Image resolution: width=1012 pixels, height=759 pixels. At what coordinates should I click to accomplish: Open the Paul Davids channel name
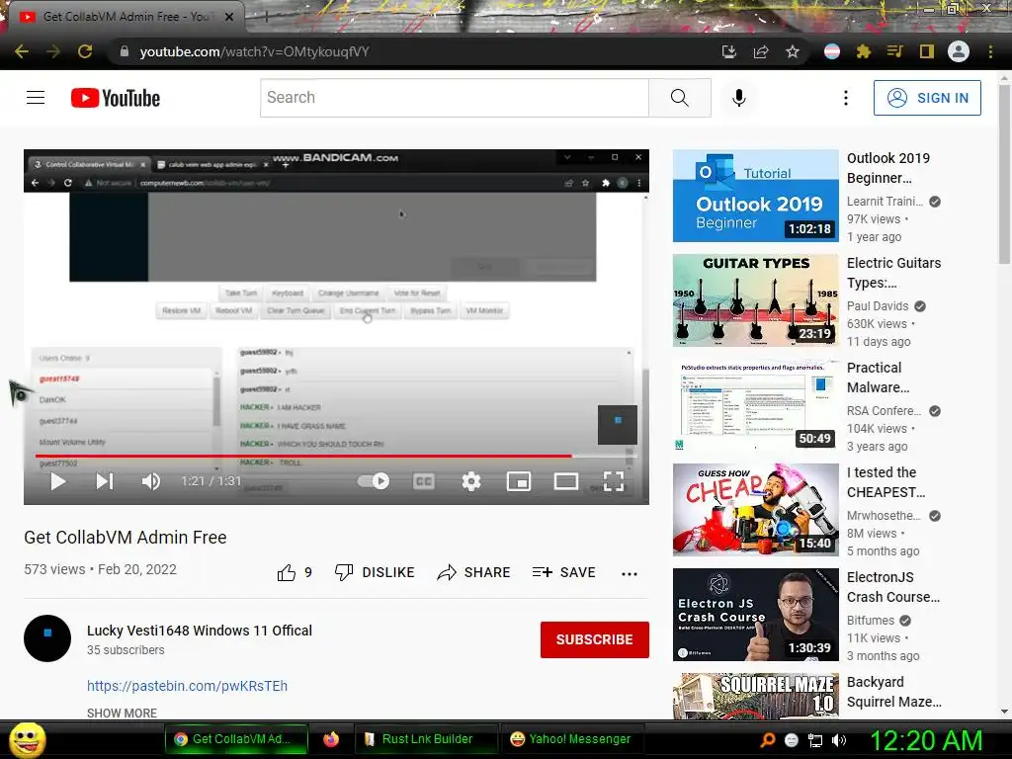click(878, 306)
